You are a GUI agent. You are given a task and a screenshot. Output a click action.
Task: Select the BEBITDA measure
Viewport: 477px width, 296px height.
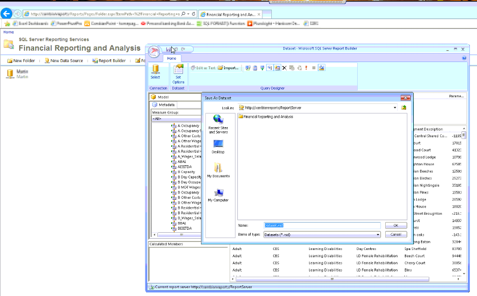pyautogui.click(x=184, y=229)
